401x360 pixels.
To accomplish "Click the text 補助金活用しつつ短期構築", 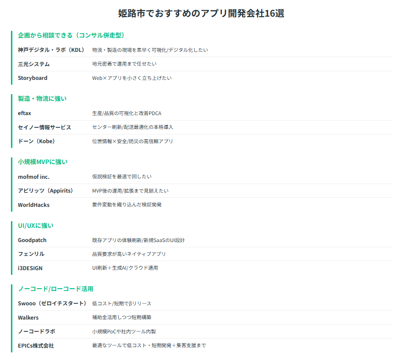I will 122,317.
